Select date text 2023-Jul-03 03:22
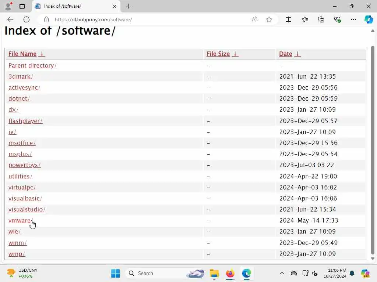Screen dimensions: 377x282 [307, 165]
